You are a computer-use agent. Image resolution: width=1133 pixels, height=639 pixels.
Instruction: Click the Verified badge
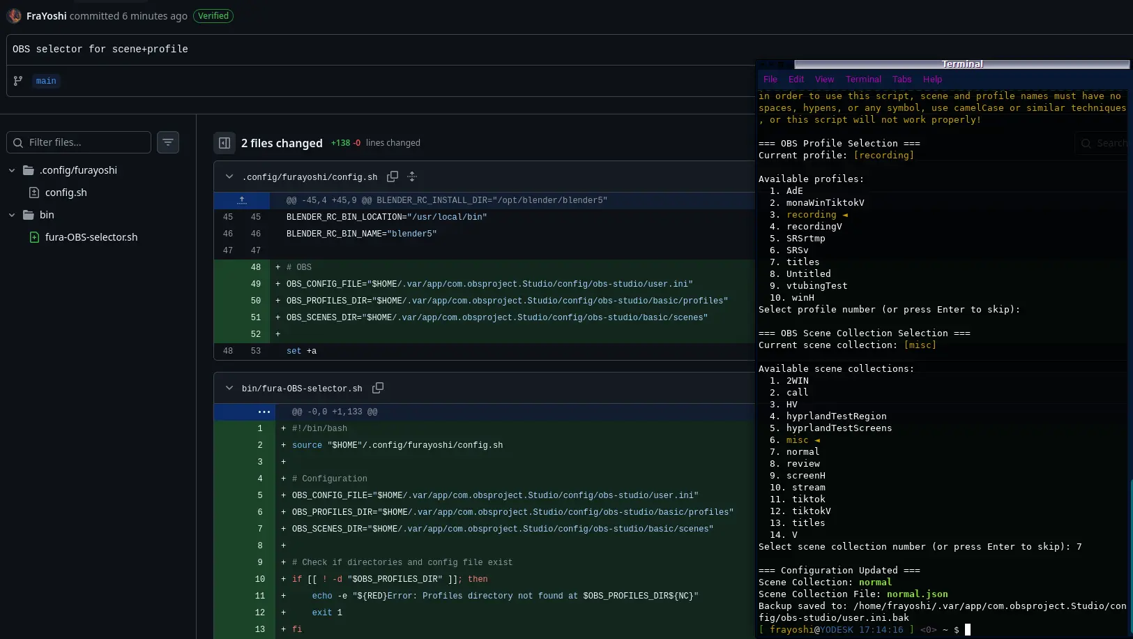coord(213,16)
